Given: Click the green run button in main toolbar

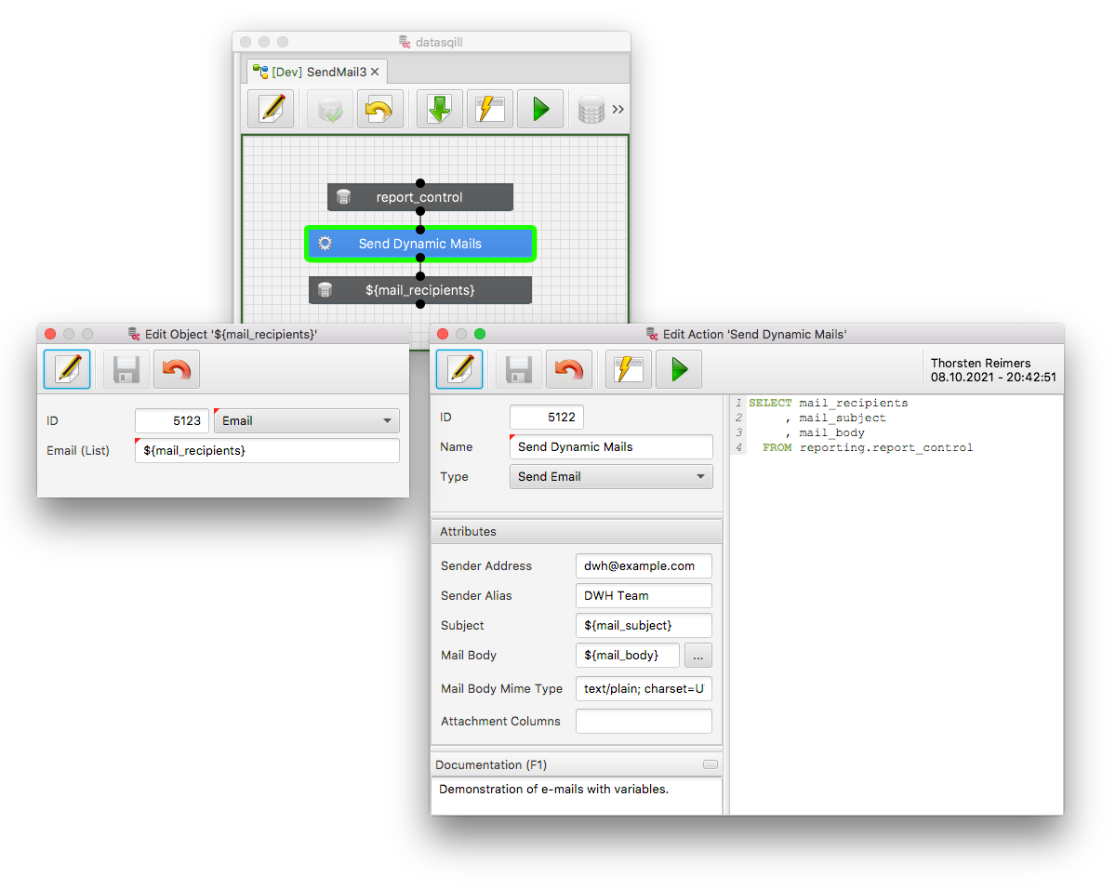Looking at the screenshot, I should pos(540,110).
